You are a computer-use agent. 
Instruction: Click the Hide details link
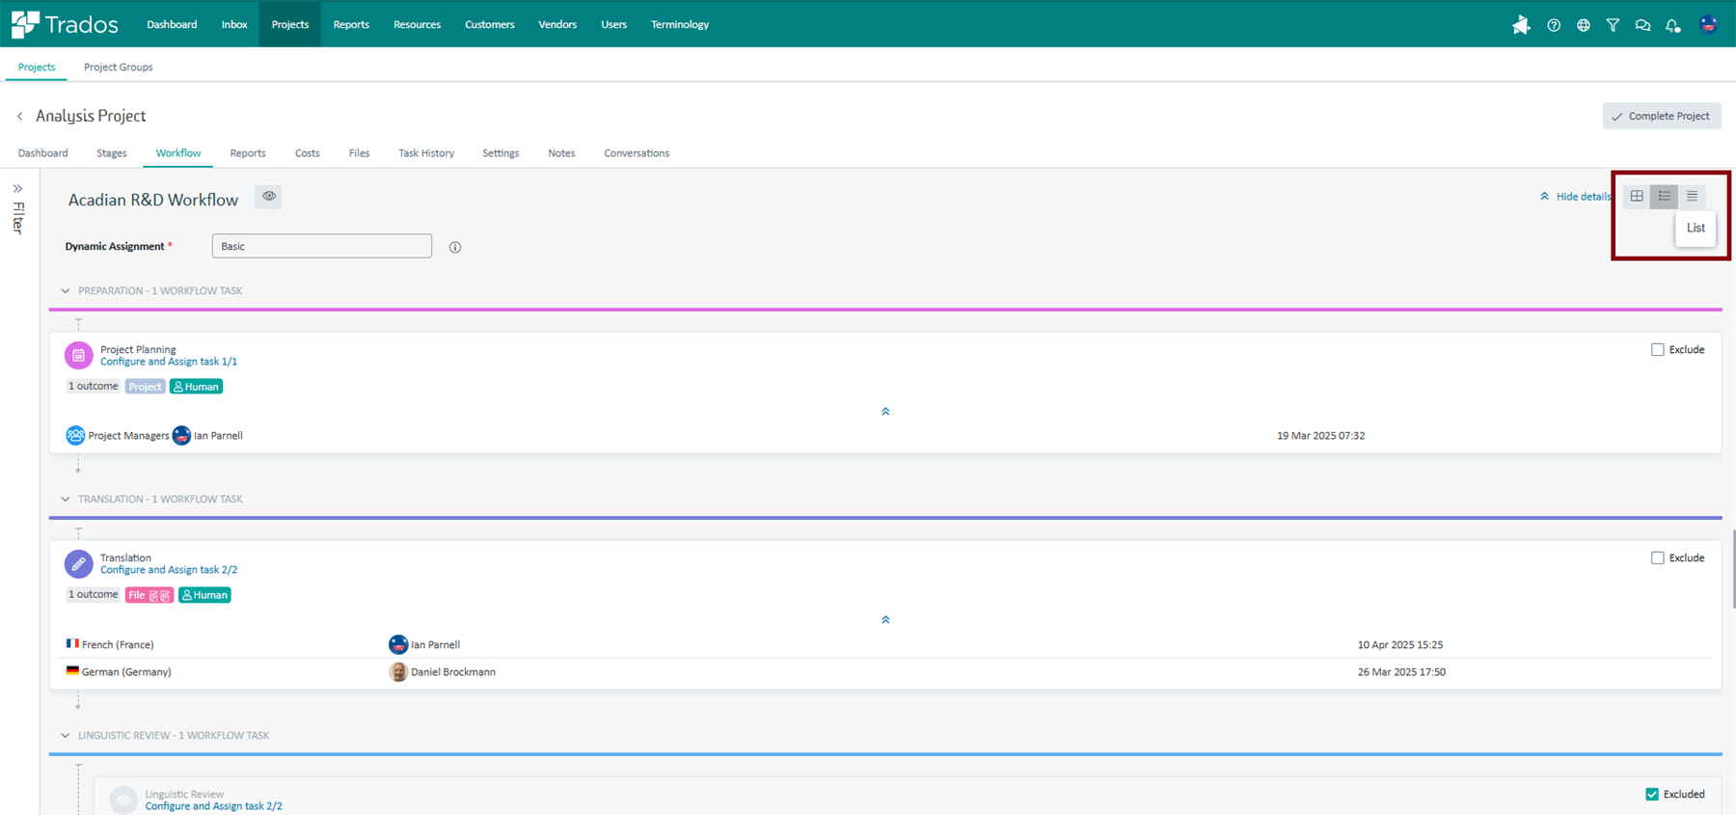coord(1576,197)
